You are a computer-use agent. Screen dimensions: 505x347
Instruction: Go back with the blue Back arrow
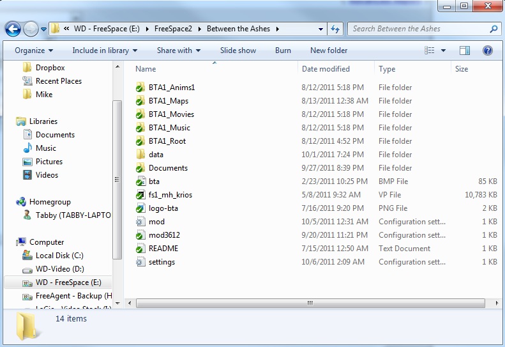[x=13, y=29]
